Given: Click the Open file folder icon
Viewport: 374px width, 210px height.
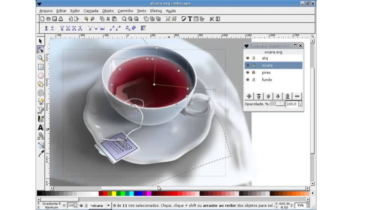Looking at the screenshot, I should (49, 19).
